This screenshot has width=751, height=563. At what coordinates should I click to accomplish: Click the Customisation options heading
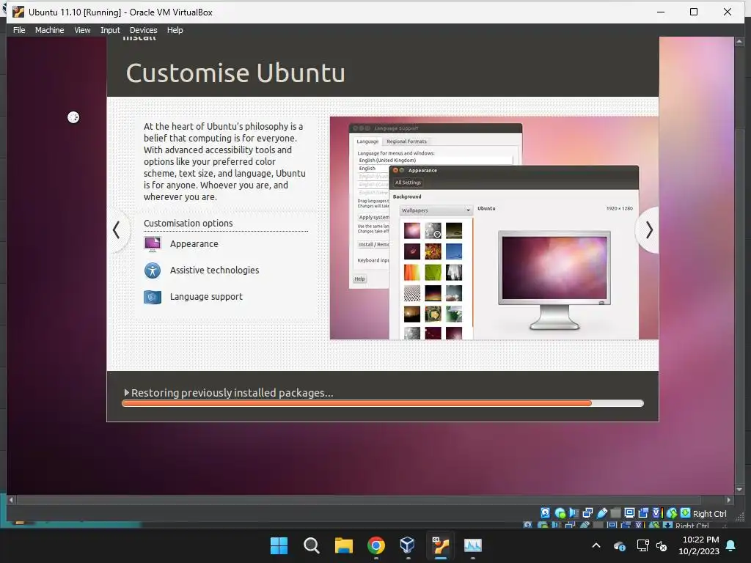point(188,224)
